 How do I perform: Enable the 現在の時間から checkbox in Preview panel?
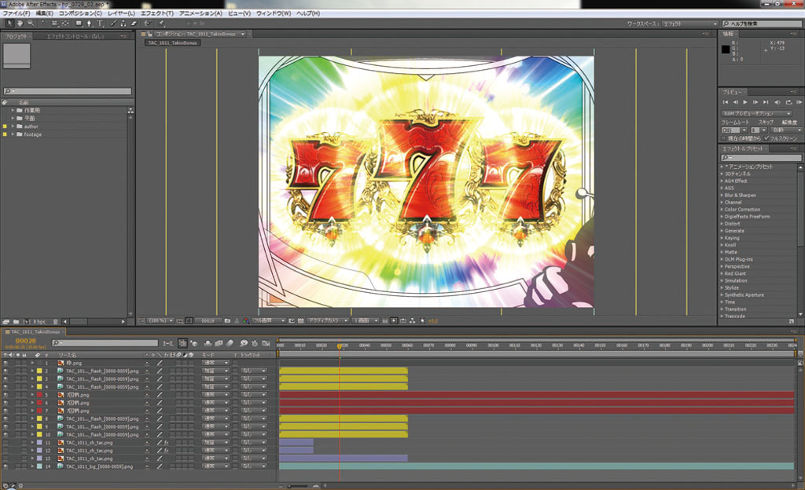coord(724,138)
